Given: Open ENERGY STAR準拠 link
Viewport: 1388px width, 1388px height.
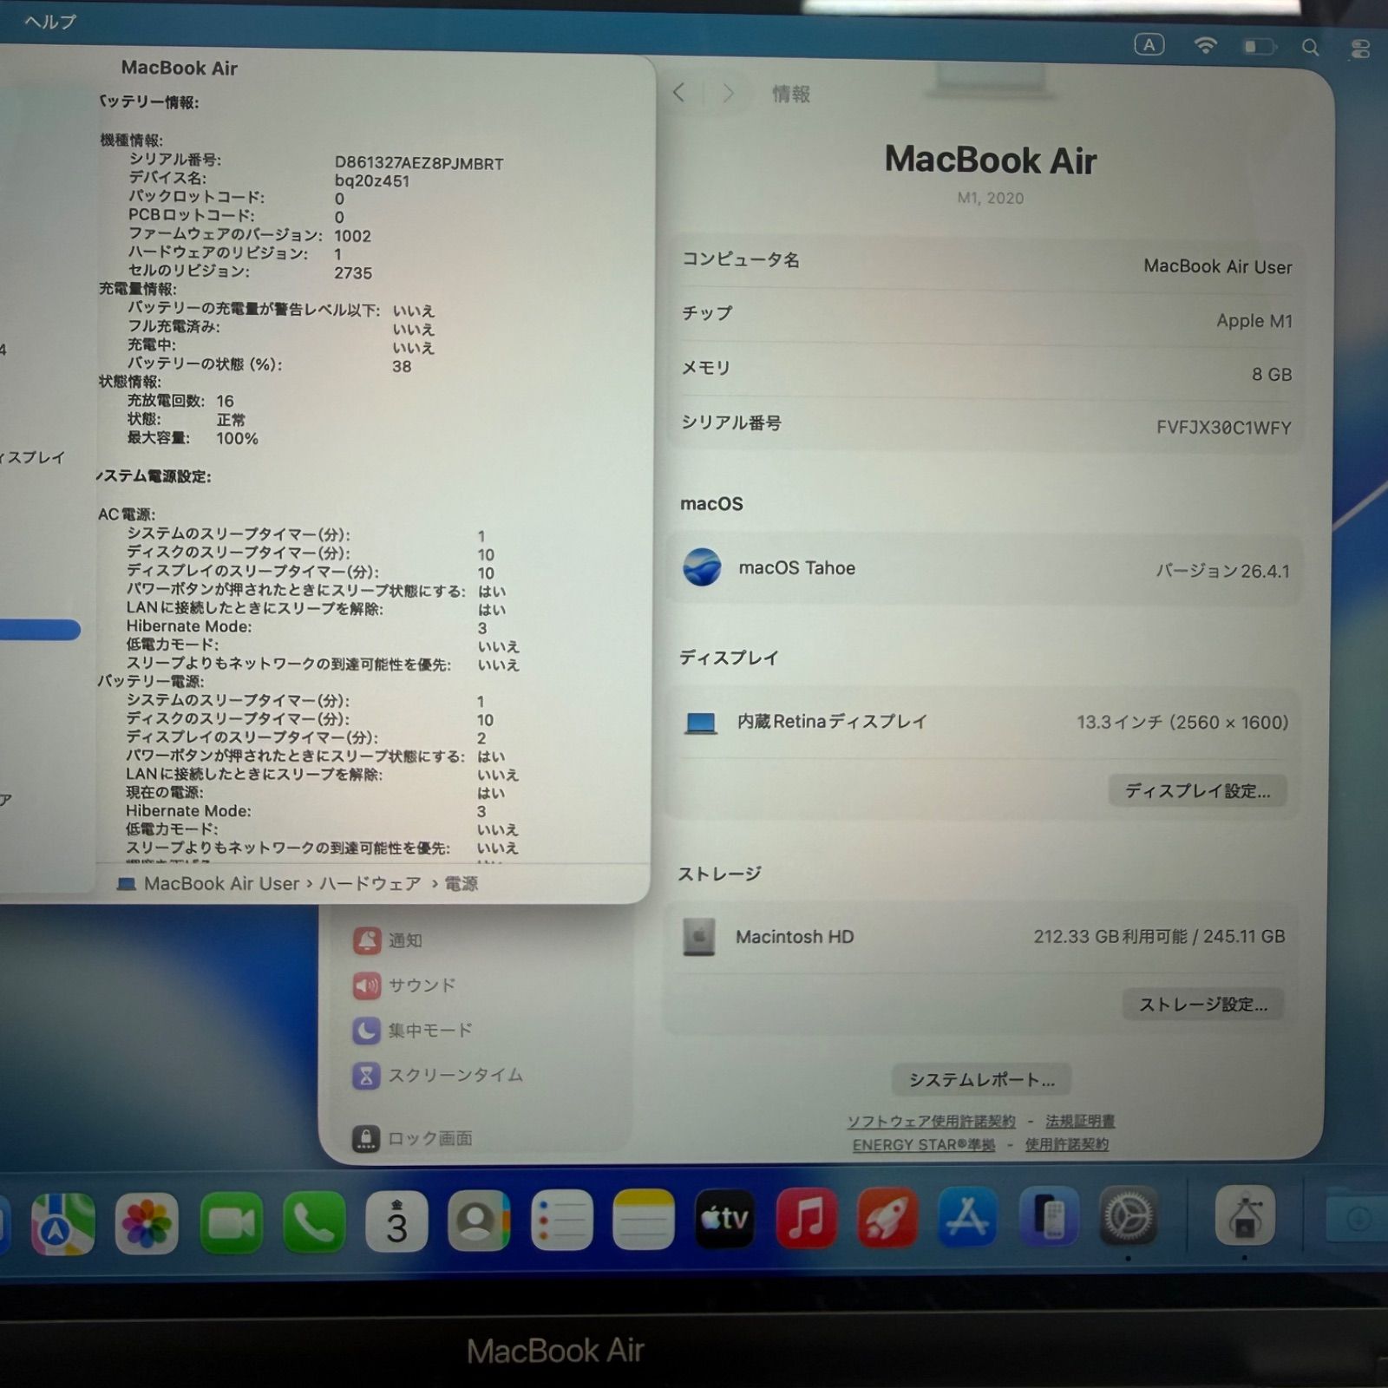Looking at the screenshot, I should (924, 1144).
